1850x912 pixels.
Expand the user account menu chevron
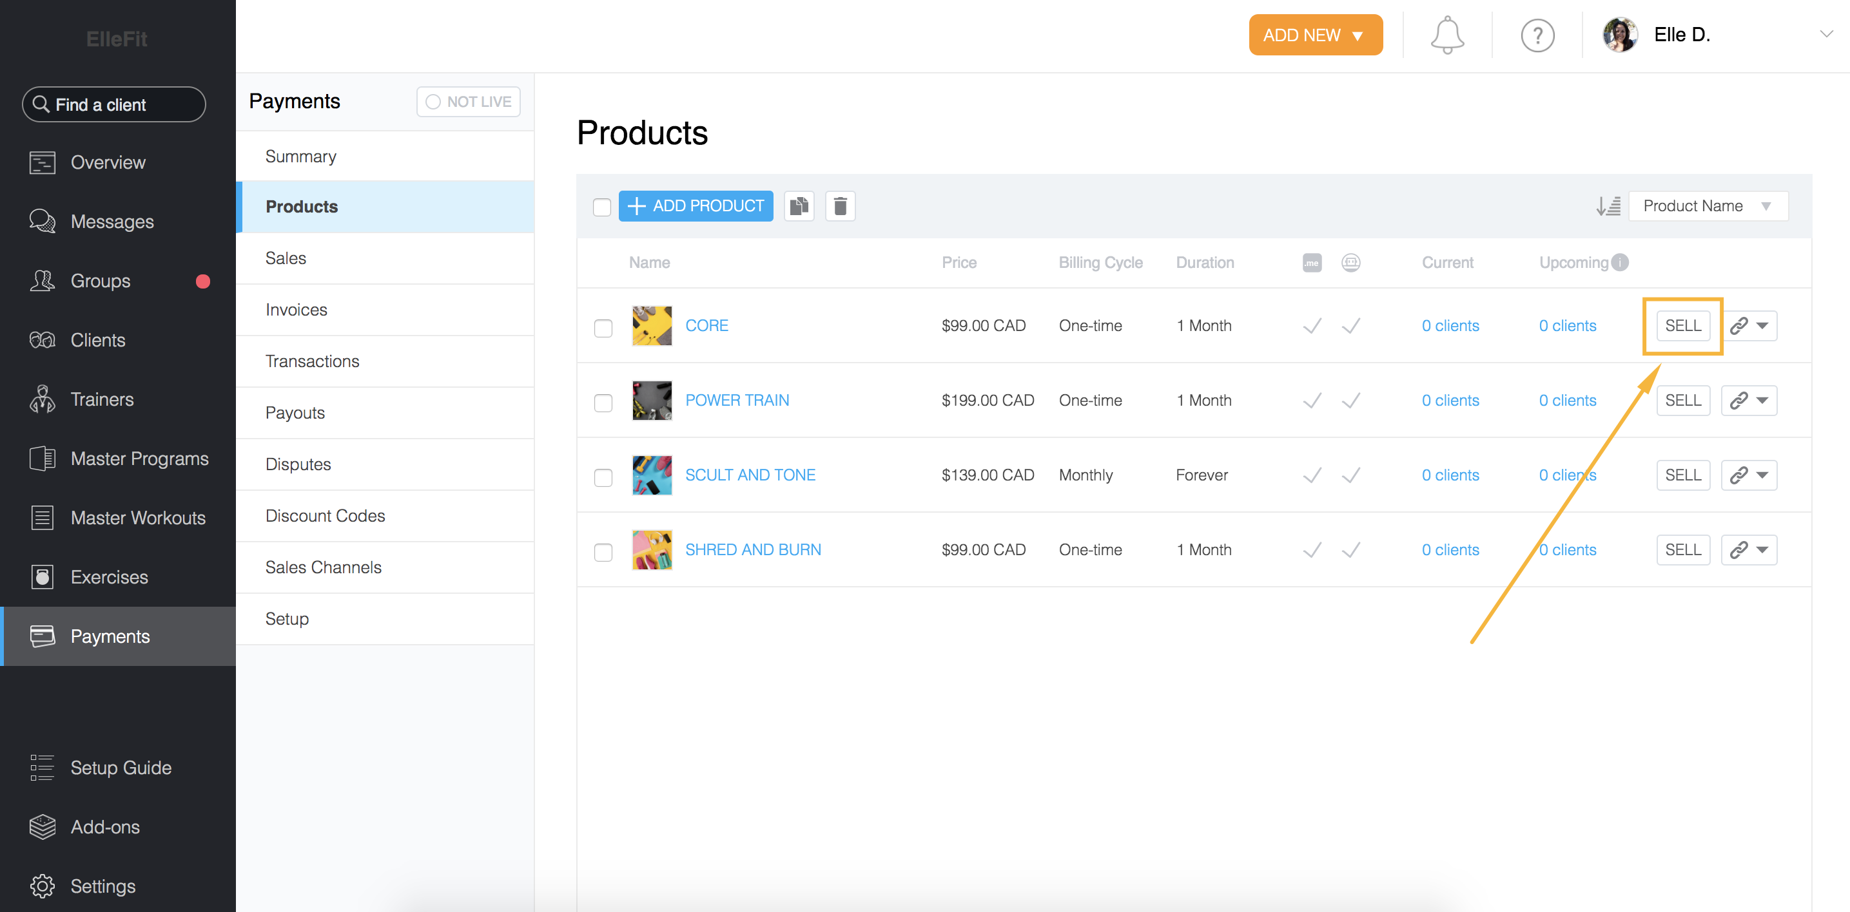(1826, 34)
